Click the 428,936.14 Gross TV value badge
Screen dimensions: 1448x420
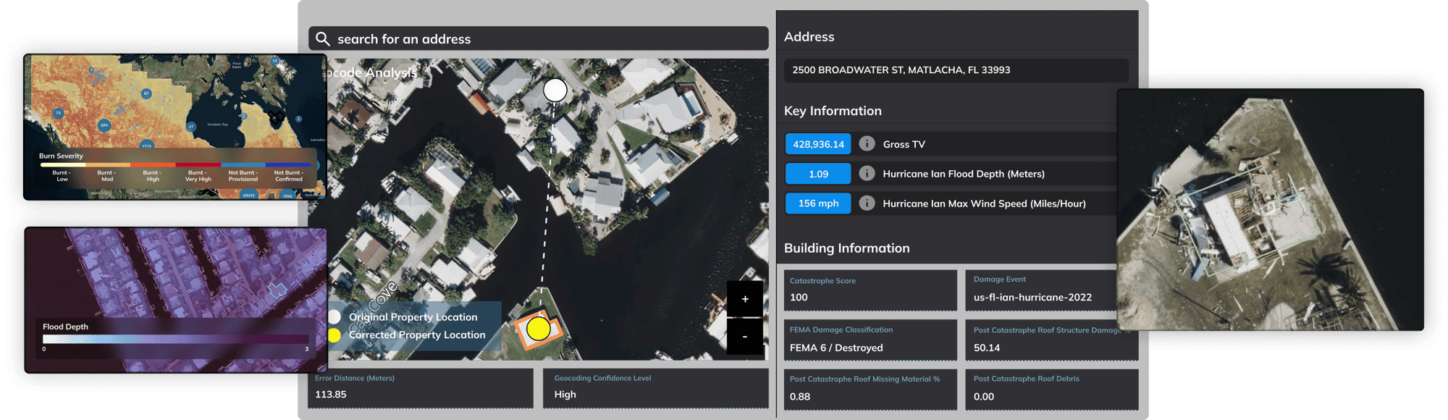[x=818, y=144]
